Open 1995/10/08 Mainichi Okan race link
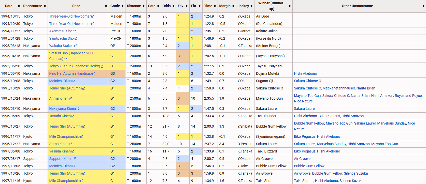 click(x=61, y=81)
